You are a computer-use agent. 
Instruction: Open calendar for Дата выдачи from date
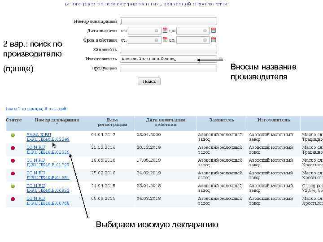tap(165, 30)
